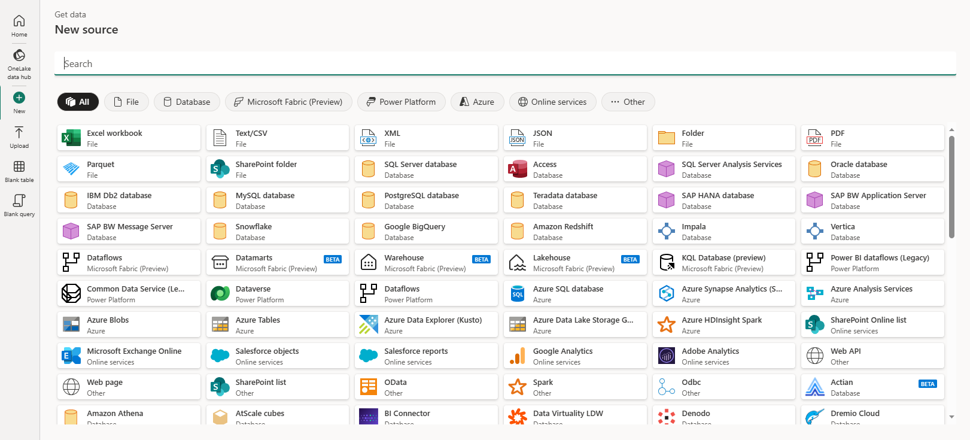Click the scroll down arrow on the connector list
Viewport: 970px width, 440px height.
951,417
